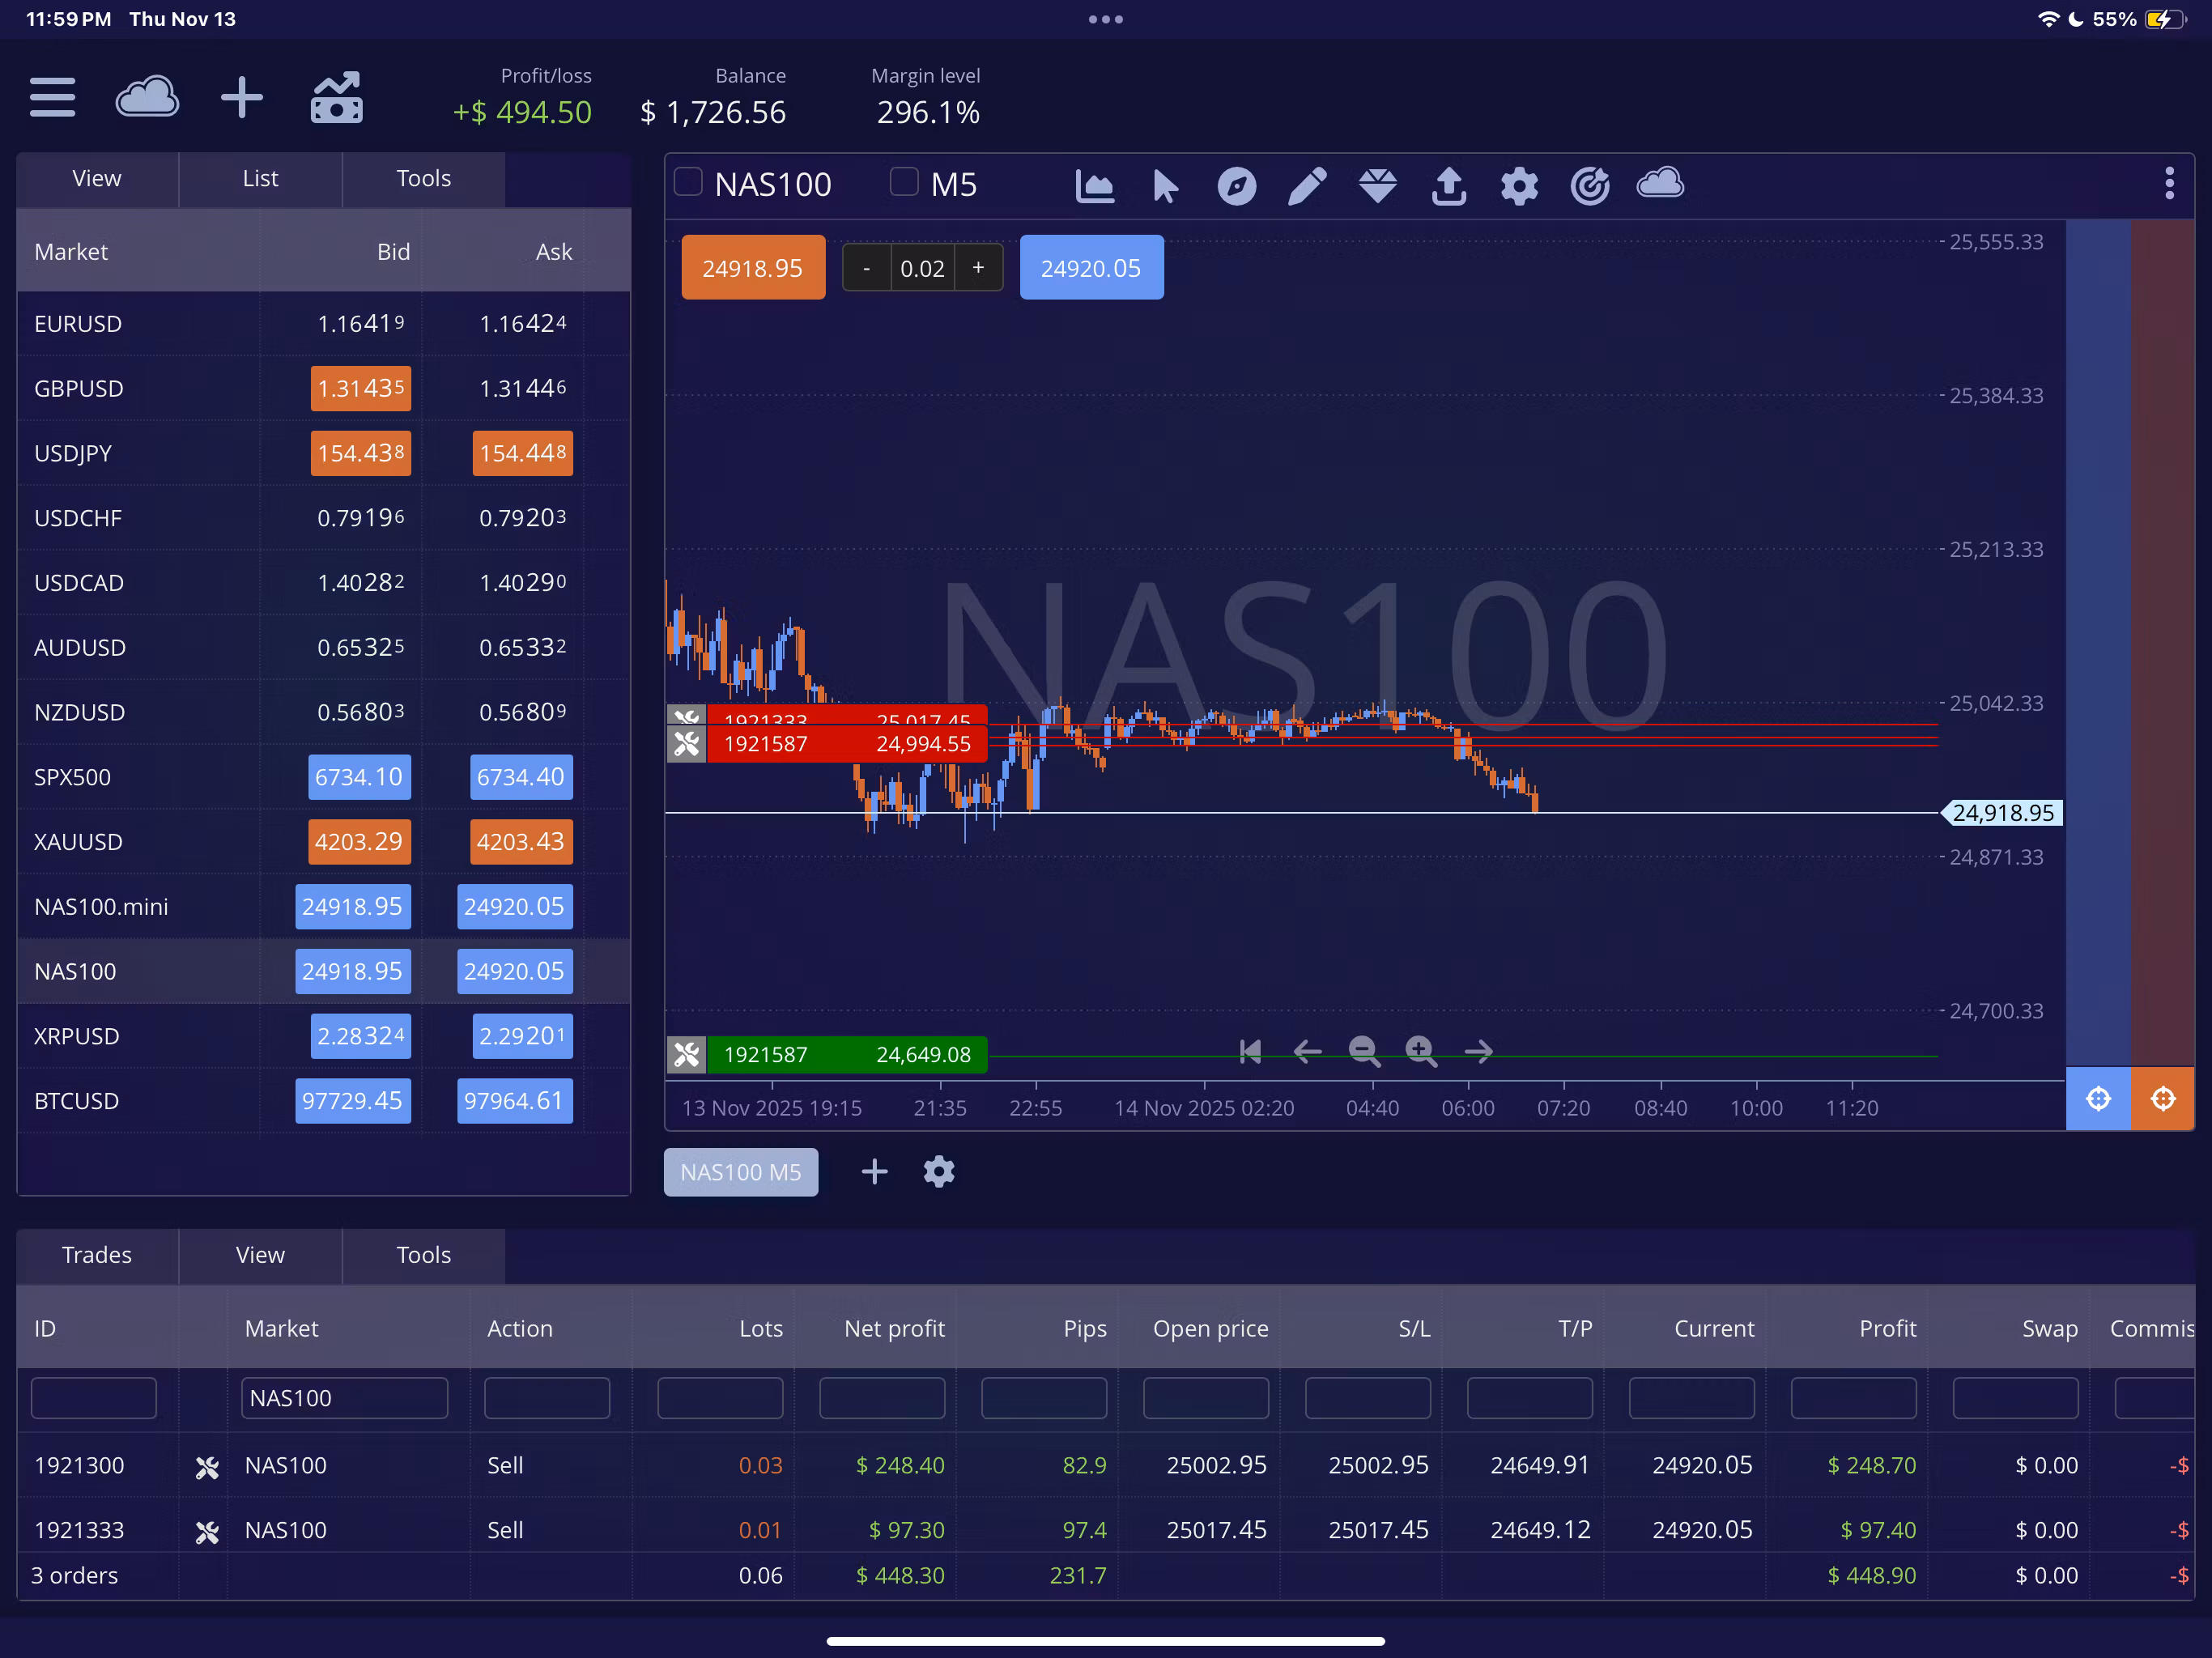Click the upload share icon
This screenshot has width=2212, height=1658.
[1449, 185]
